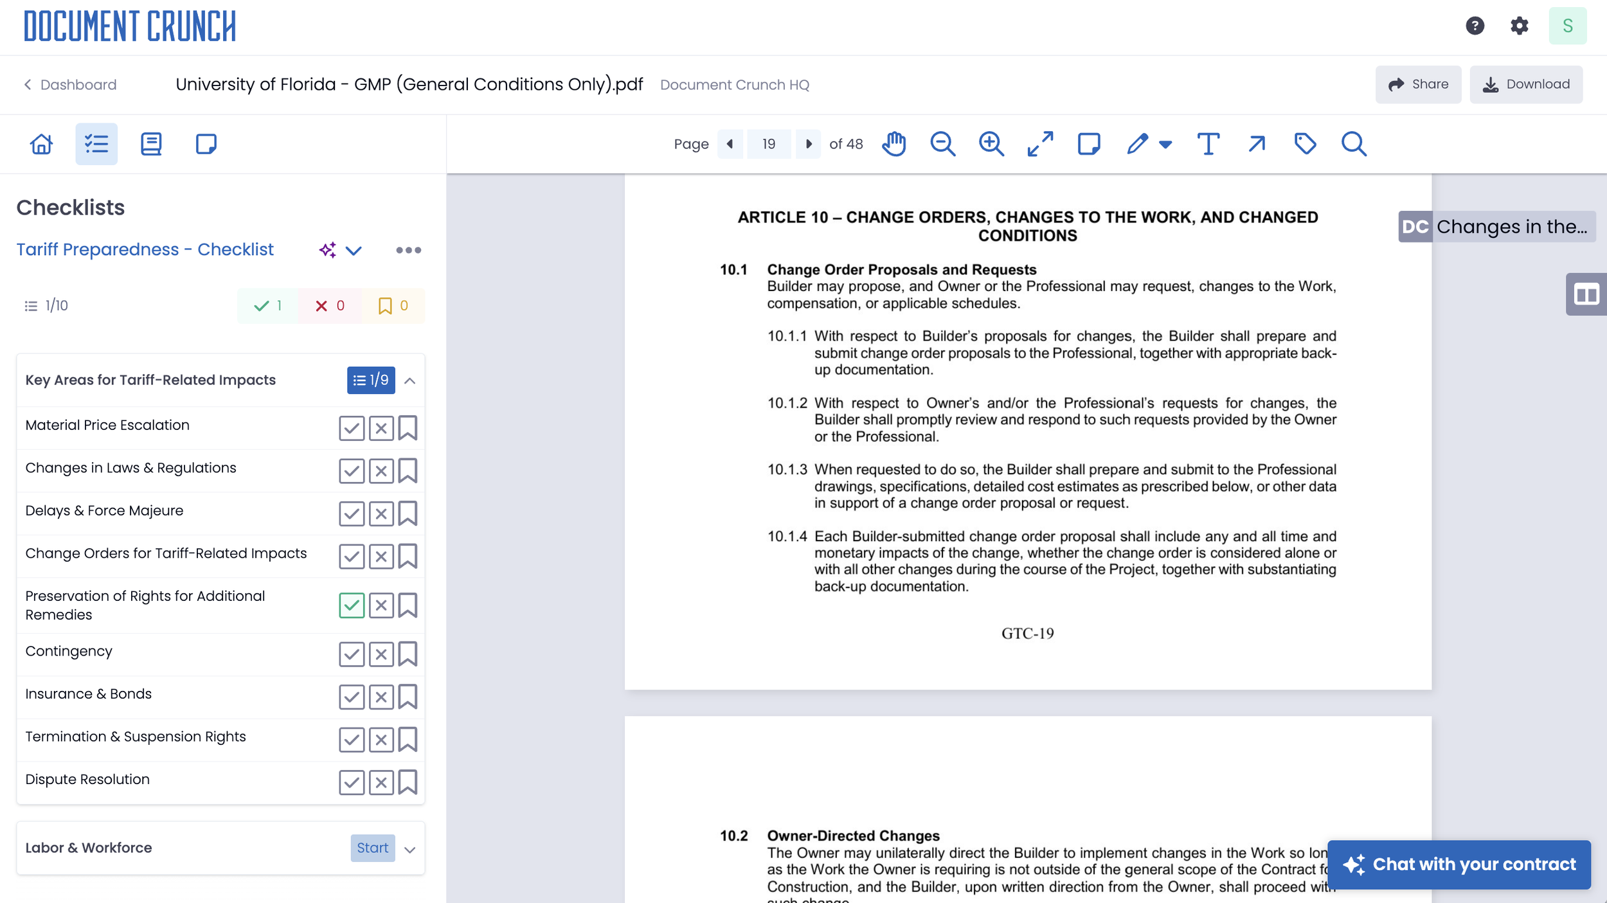Open Tariff Preparedness - Checklist title
The height and width of the screenshot is (903, 1607).
(x=145, y=249)
